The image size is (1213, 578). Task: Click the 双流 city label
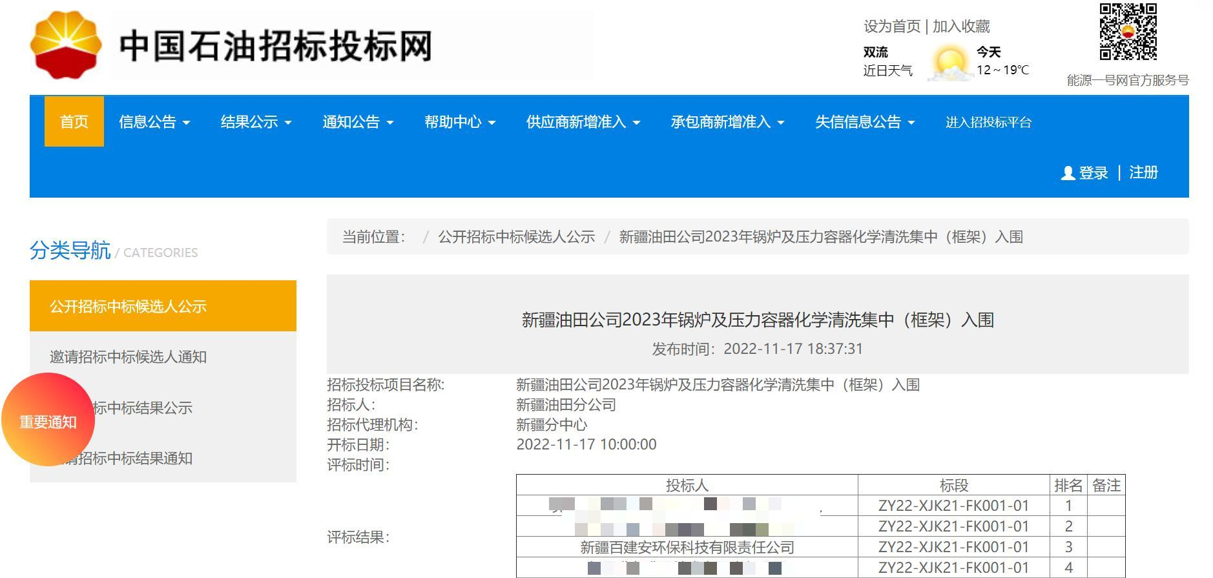pos(876,52)
